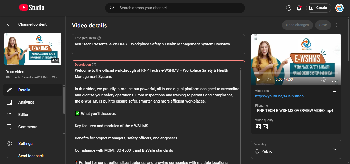The width and height of the screenshot is (350, 164).
Task: Click the YouTube Studio logo
Action: point(32,8)
